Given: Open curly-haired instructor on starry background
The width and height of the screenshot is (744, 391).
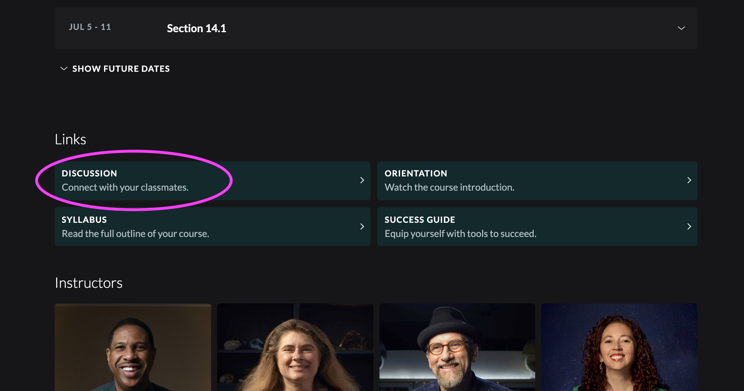Looking at the screenshot, I should point(619,348).
